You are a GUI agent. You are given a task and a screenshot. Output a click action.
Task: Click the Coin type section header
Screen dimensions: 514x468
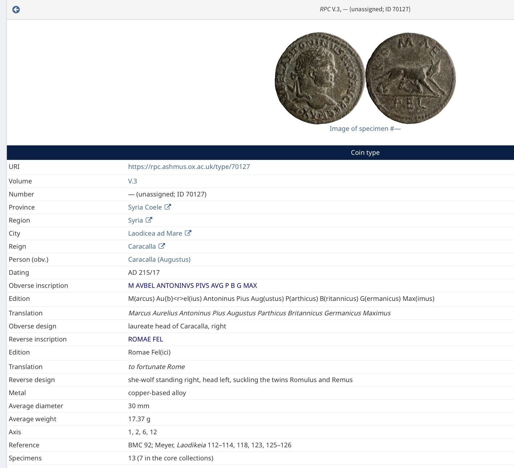365,153
